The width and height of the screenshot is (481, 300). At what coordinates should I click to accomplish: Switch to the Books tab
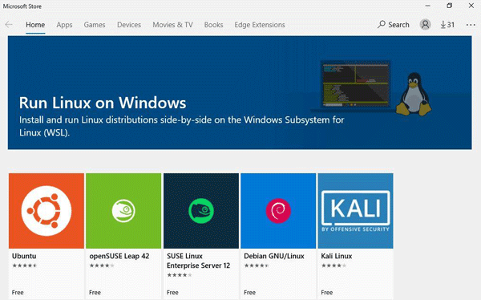pos(213,25)
